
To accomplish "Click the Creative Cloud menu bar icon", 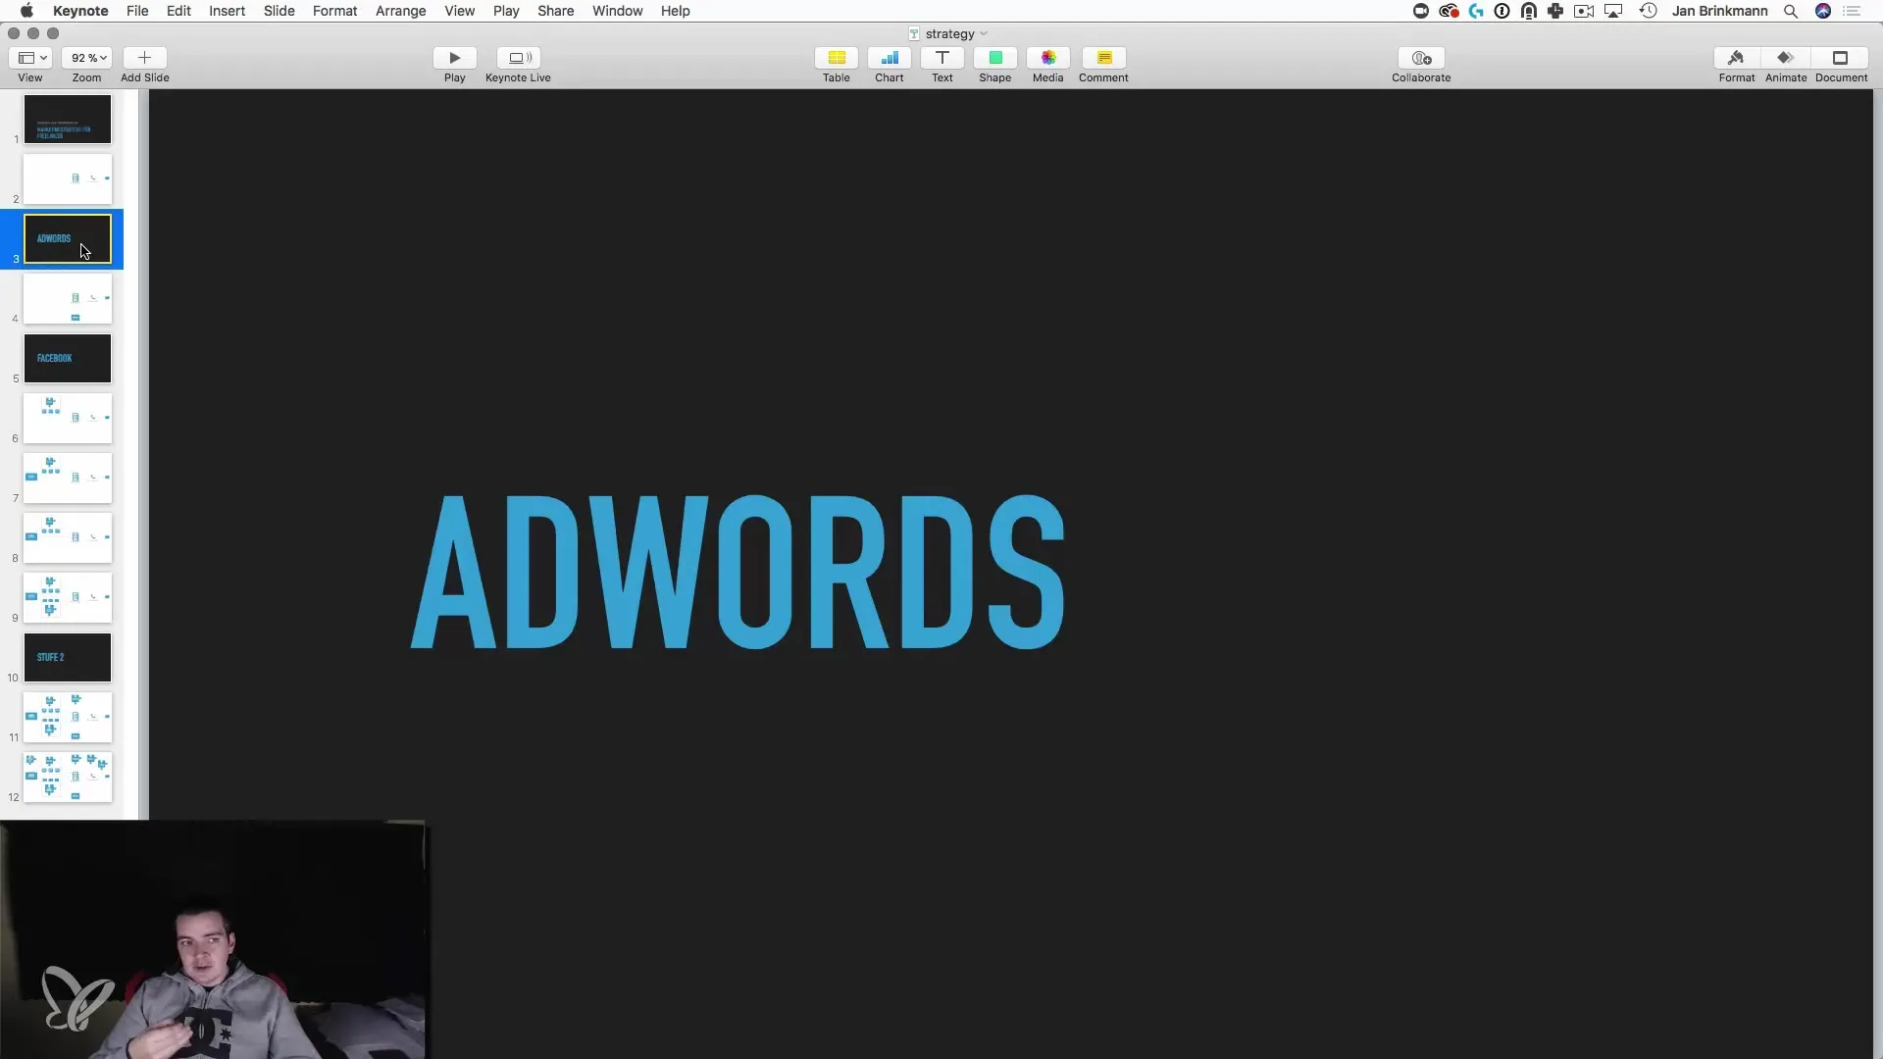I will 1449,11.
